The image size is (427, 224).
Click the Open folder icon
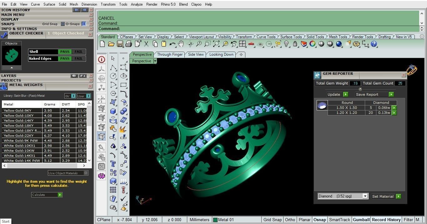111,44
